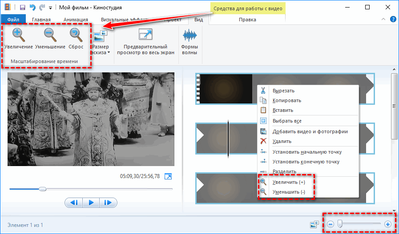Toggle fullscreen preview icon beside timecode
399x234 pixels.
[x=168, y=177]
